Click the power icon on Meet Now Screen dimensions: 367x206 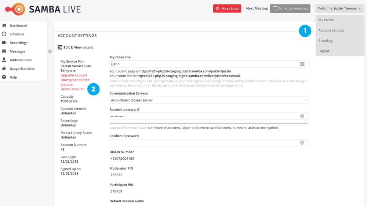[x=218, y=9]
